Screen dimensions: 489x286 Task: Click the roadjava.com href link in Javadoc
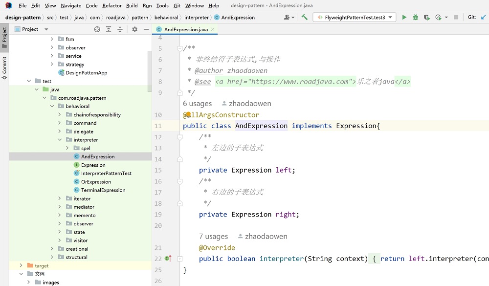pos(299,82)
